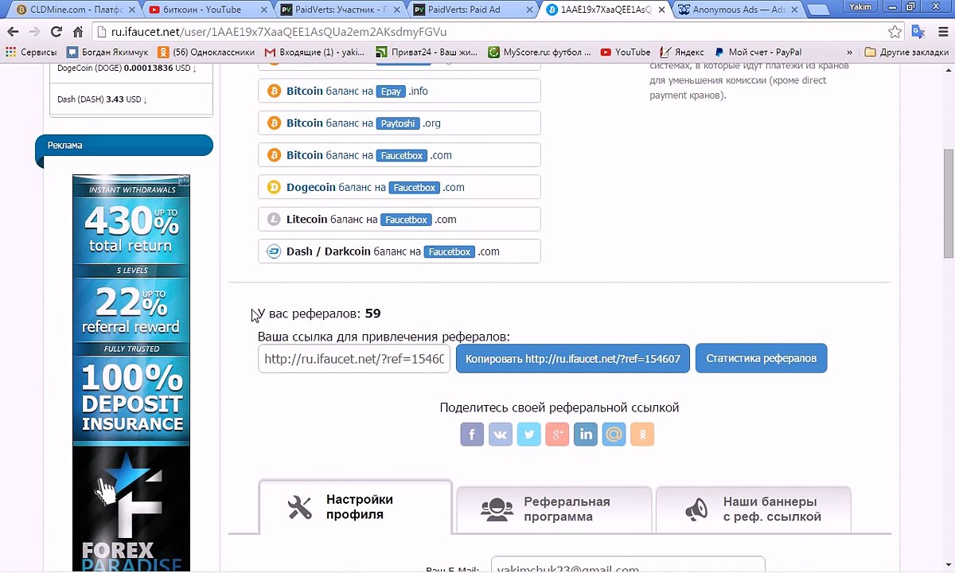
Task: Open Яндекс bookmark
Action: coord(682,52)
